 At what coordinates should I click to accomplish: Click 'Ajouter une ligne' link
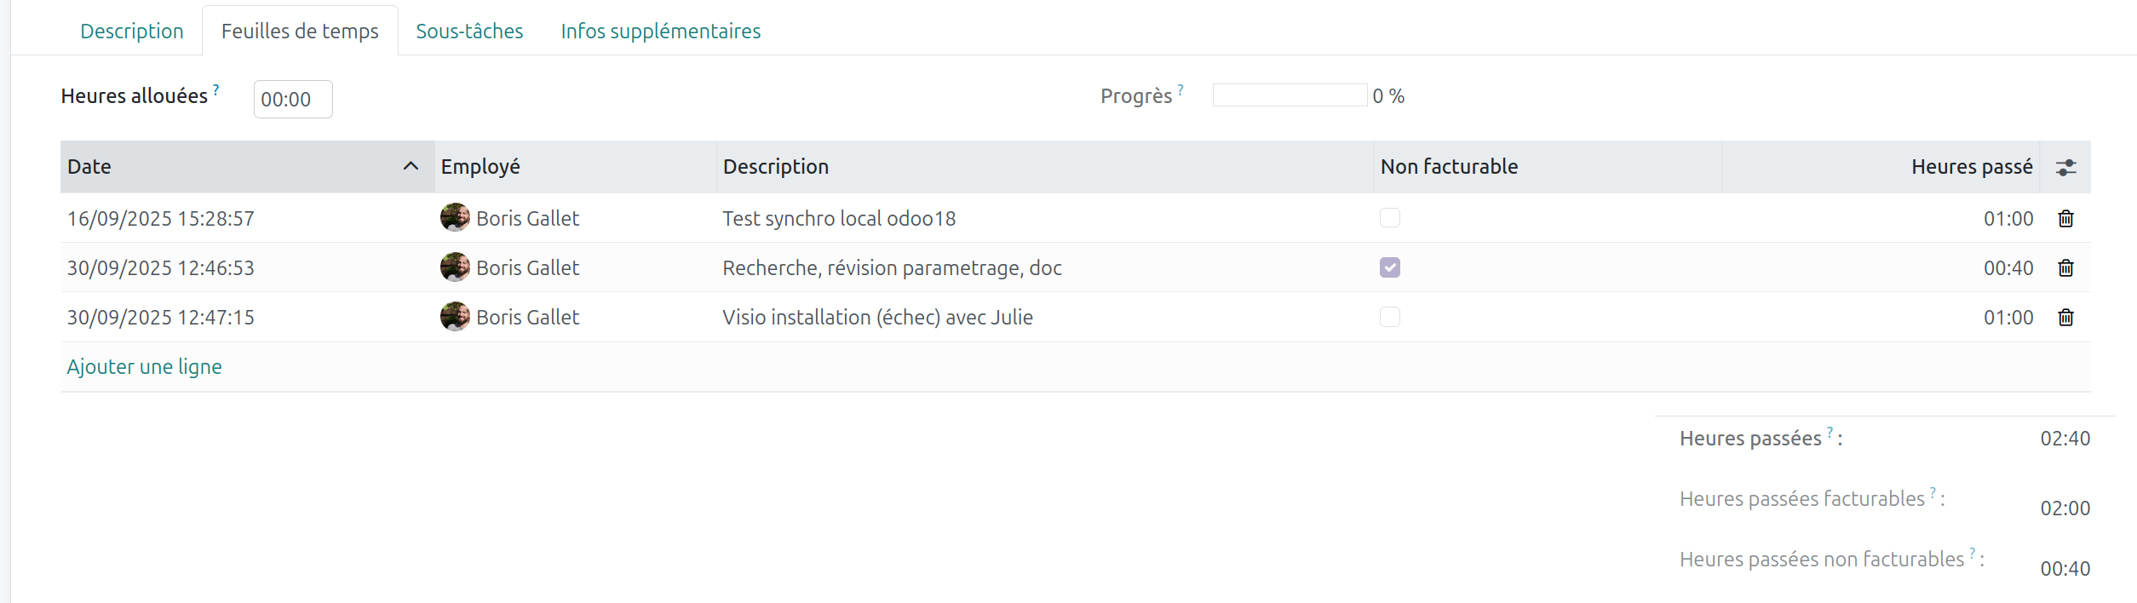tap(145, 367)
